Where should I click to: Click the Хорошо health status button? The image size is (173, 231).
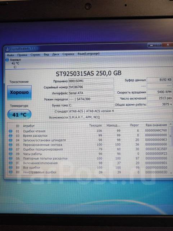(19, 92)
